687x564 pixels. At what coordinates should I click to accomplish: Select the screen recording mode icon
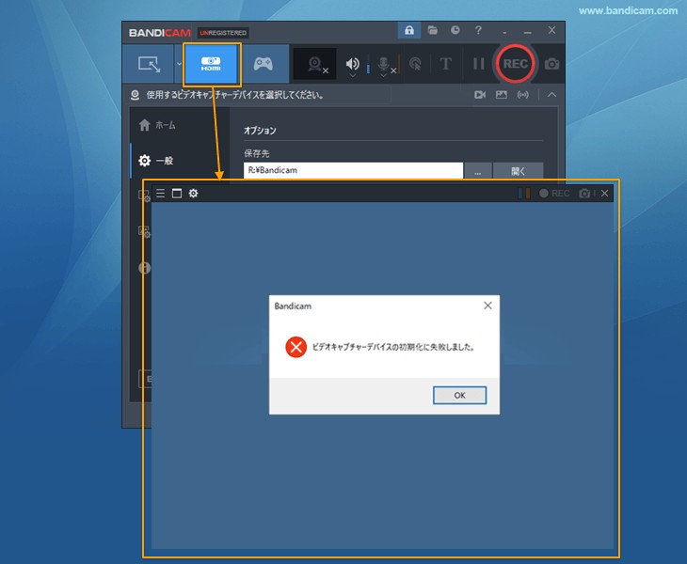(x=149, y=64)
